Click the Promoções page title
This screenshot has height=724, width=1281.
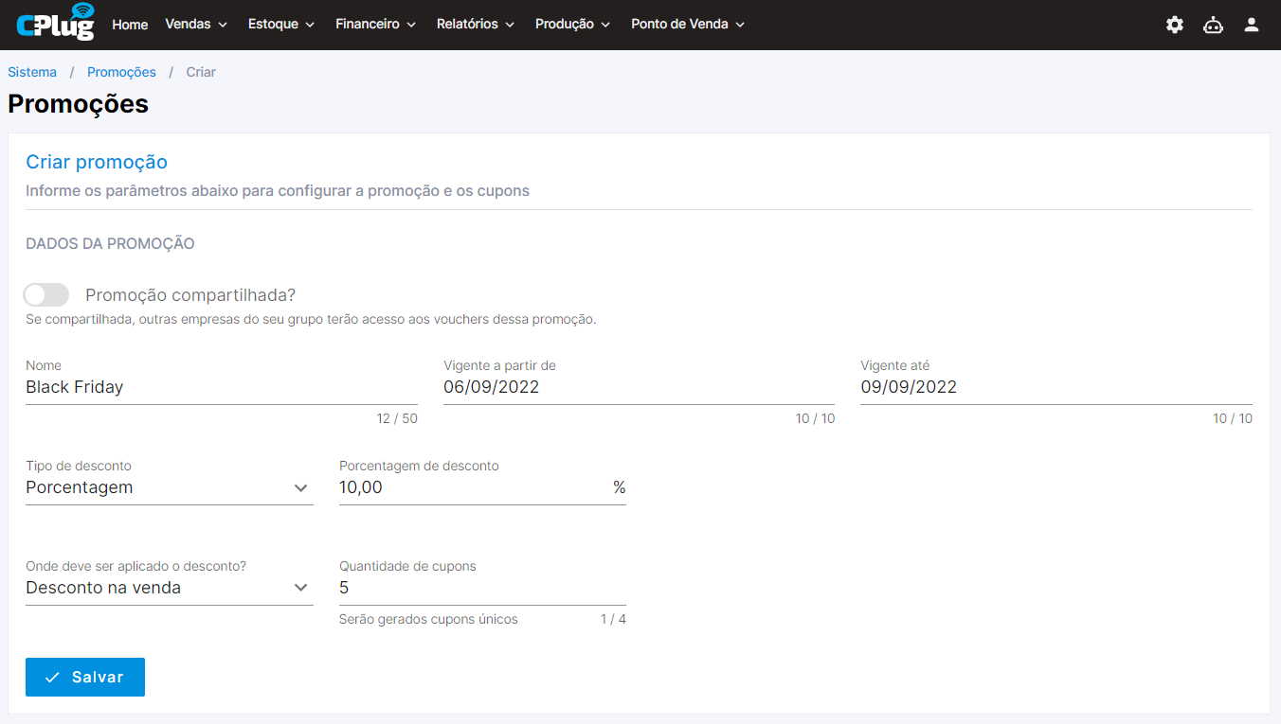(x=78, y=104)
